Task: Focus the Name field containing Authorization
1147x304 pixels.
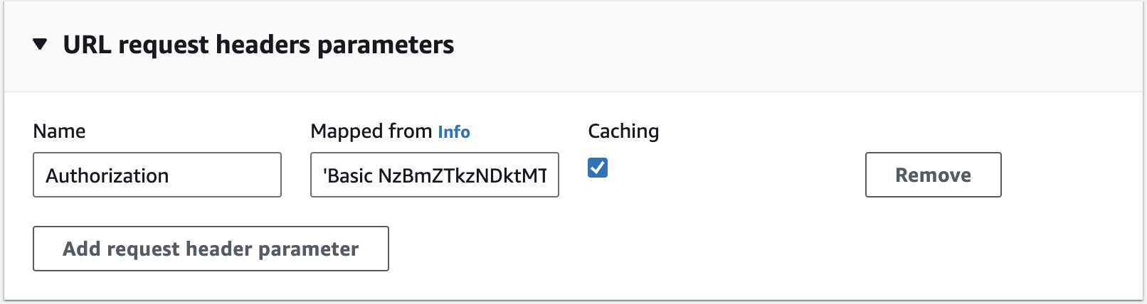Action: (157, 175)
